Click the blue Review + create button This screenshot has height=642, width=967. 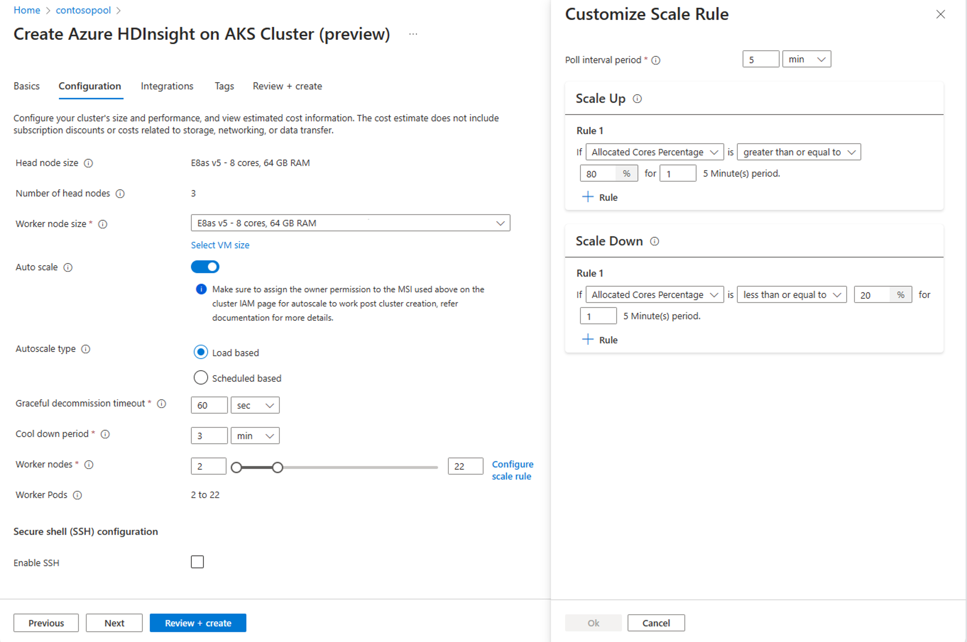point(198,623)
